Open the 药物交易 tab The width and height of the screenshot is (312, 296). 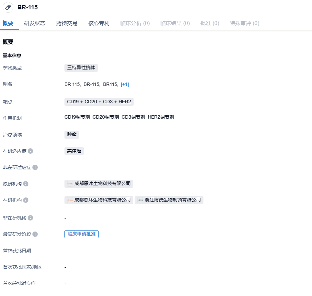click(67, 23)
